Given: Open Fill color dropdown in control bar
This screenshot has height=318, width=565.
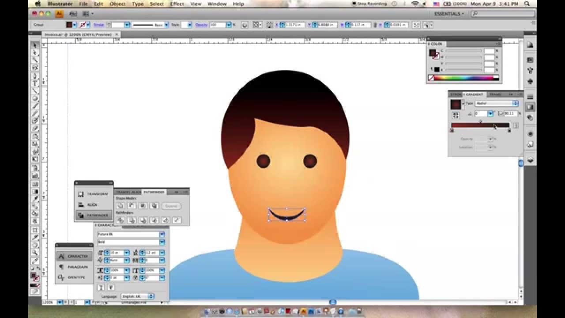Looking at the screenshot, I should (75, 25).
